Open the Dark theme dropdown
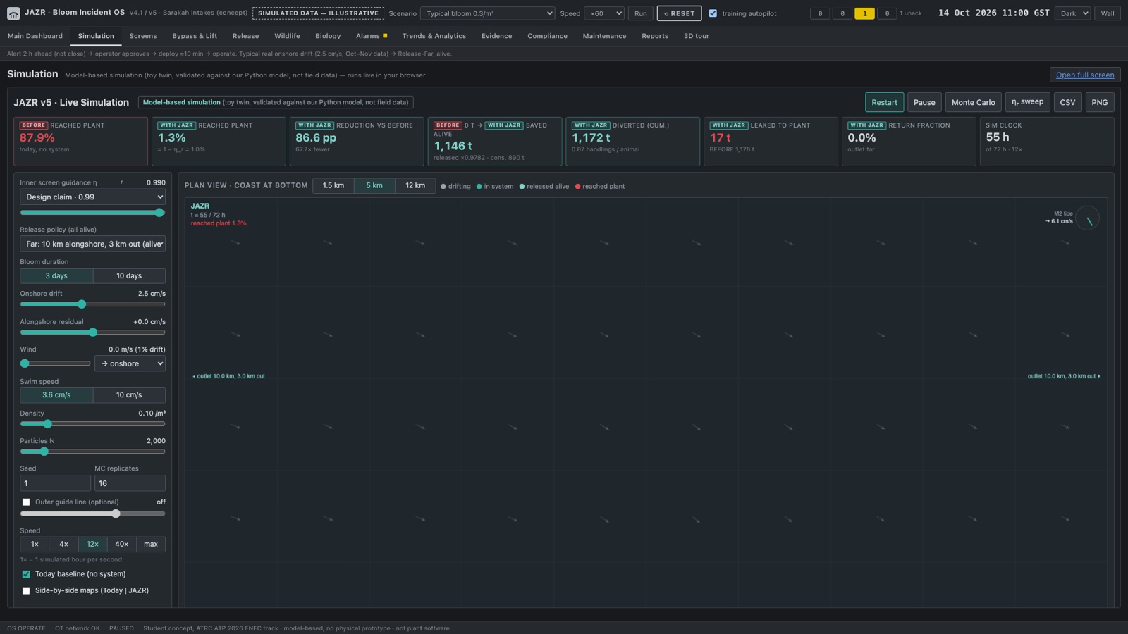The width and height of the screenshot is (1128, 634). [x=1072, y=13]
